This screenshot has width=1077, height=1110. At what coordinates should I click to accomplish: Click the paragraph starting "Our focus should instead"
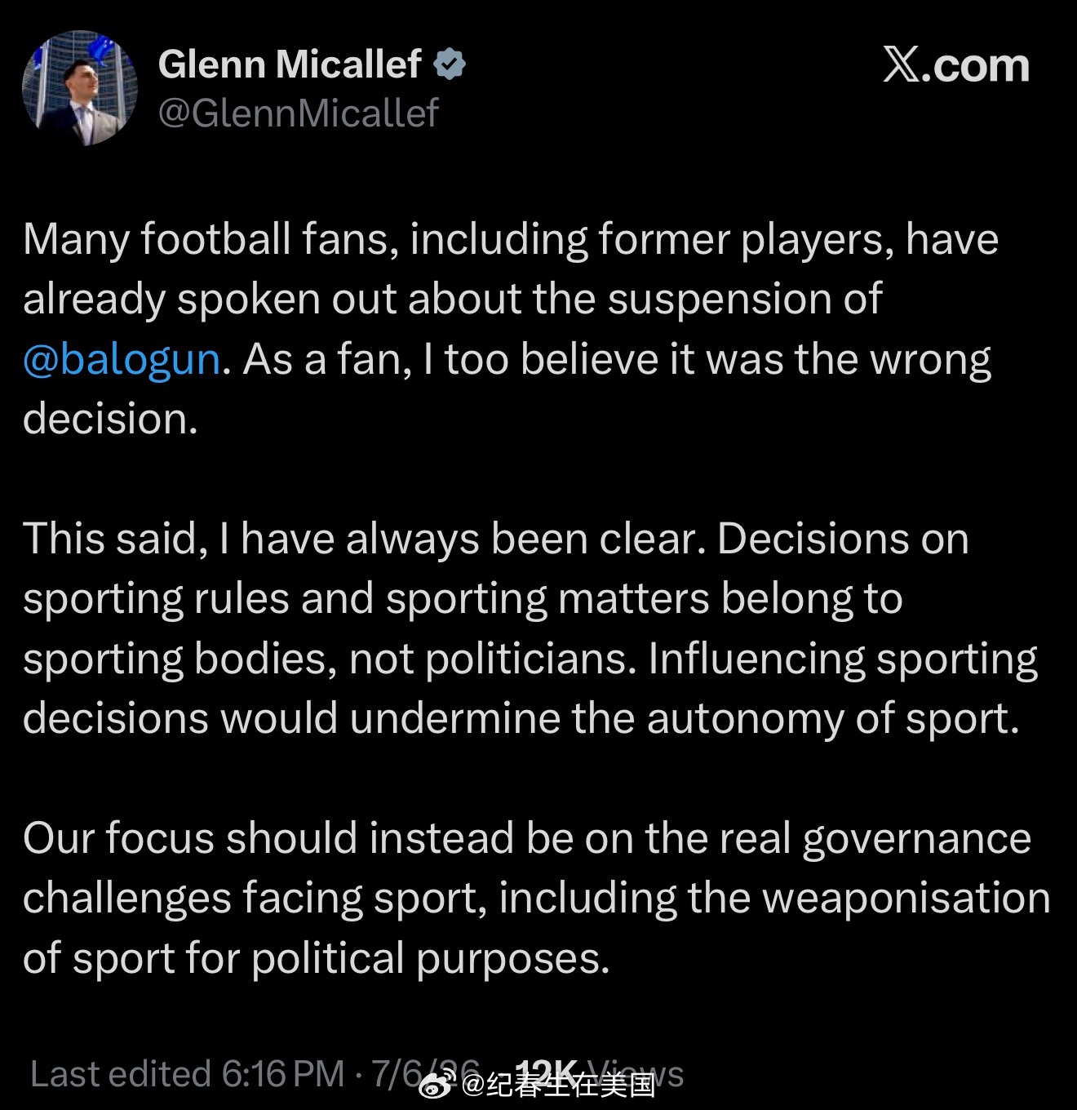[x=537, y=898]
